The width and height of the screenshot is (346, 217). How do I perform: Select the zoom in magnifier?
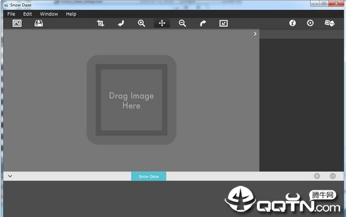tap(142, 23)
